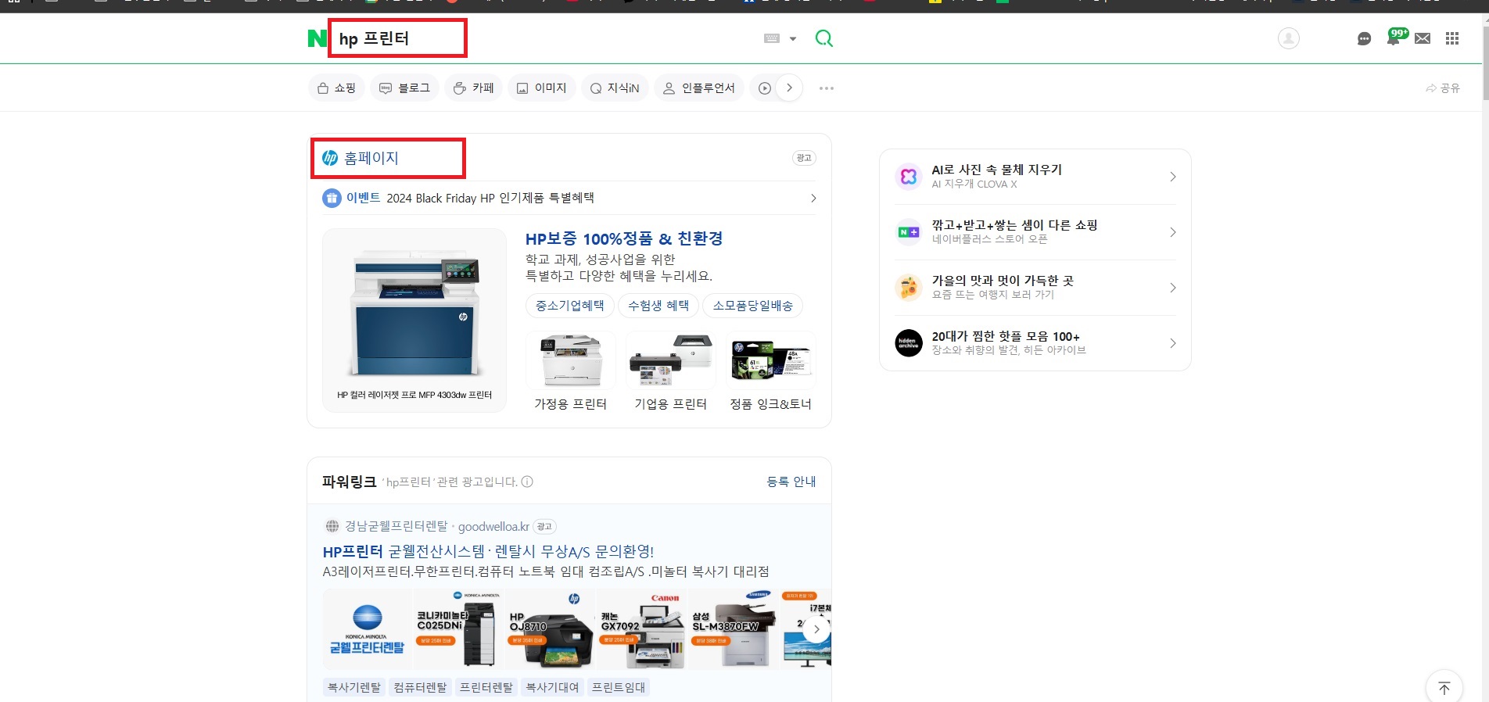Open the three-dot more options menu
1489x702 pixels.
click(x=827, y=88)
